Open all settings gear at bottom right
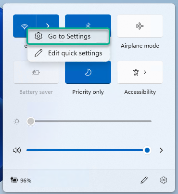Image resolution: width=178 pixels, height=194 pixels. point(164,180)
